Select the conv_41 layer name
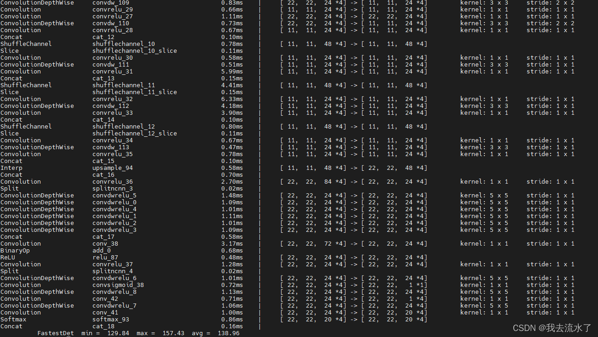This screenshot has height=337, width=598. [x=105, y=313]
